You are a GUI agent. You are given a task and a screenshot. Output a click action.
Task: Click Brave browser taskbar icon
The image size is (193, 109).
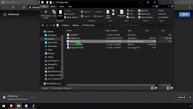pyautogui.click(x=11, y=106)
